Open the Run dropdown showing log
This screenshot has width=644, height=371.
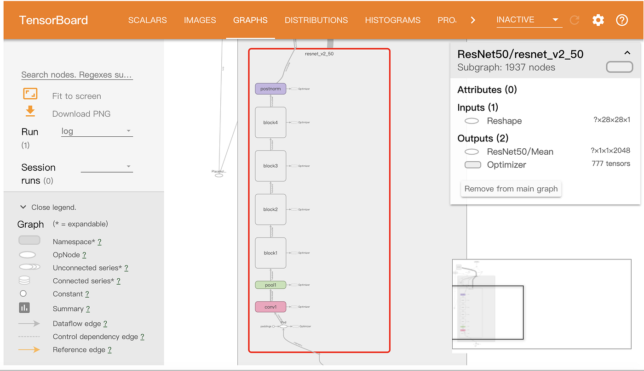point(97,131)
